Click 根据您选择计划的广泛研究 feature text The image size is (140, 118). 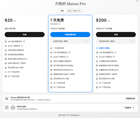pos(64,74)
